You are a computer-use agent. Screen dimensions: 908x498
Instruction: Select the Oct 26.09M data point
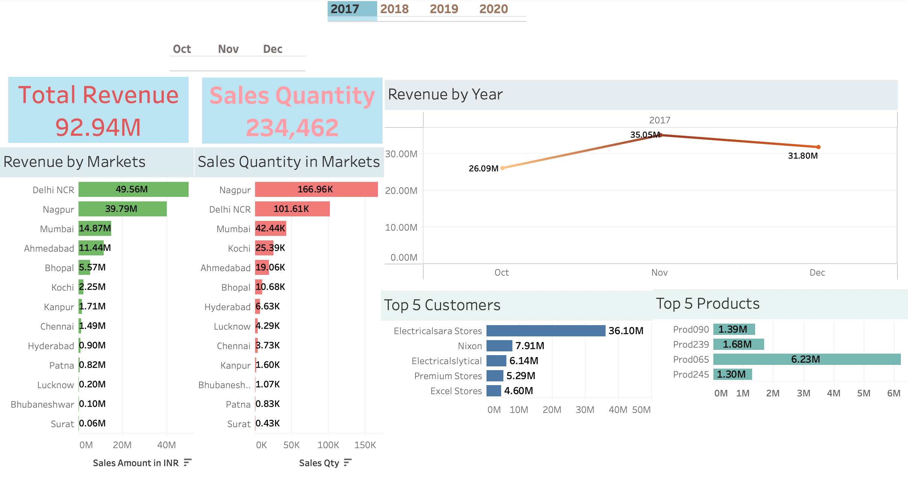tap(502, 168)
